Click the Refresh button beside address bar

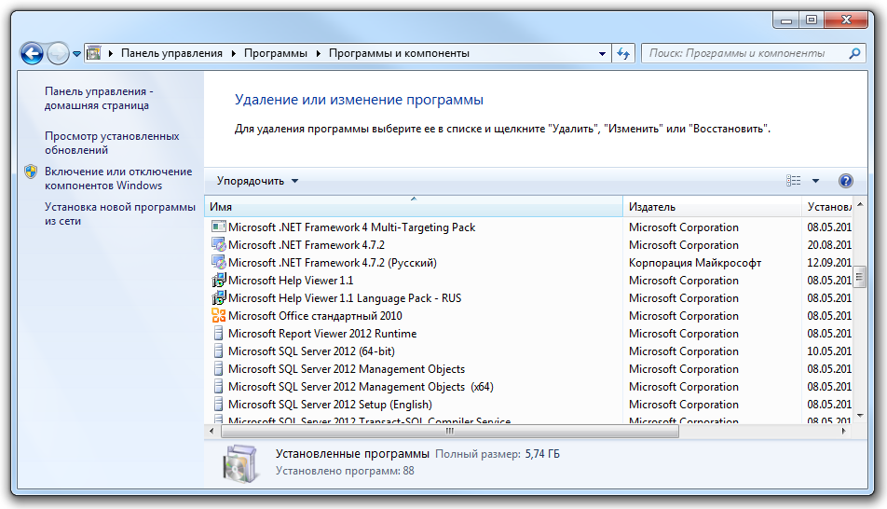click(x=623, y=54)
